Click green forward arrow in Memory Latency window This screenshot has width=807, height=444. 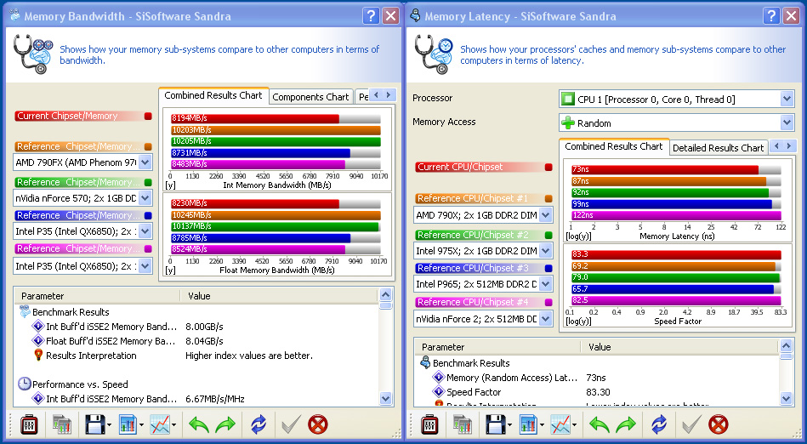pos(625,424)
